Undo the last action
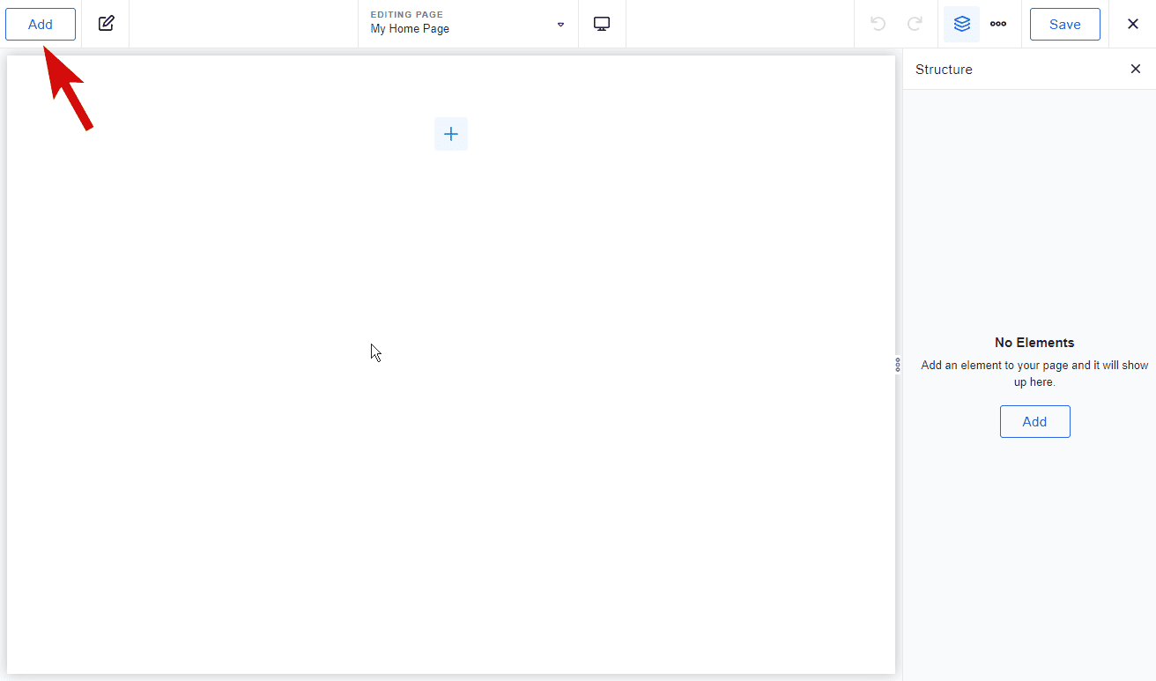Screen dimensions: 1156x681 pos(878,24)
